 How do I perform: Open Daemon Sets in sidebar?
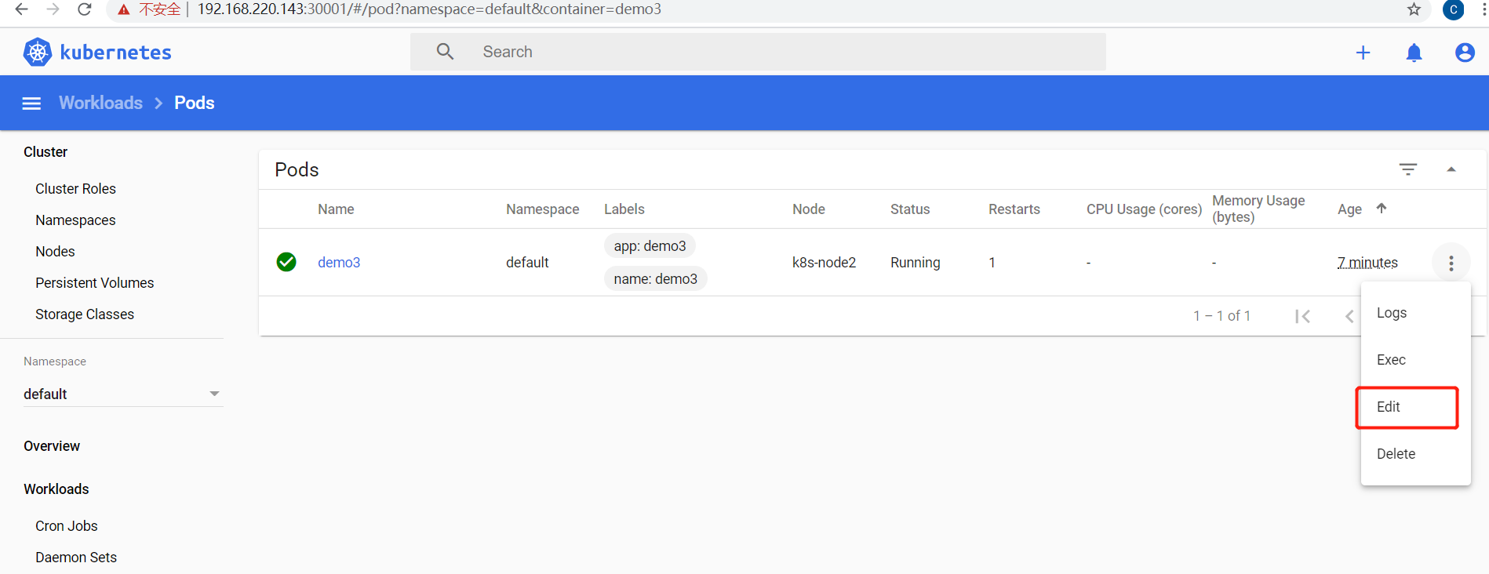tap(76, 558)
